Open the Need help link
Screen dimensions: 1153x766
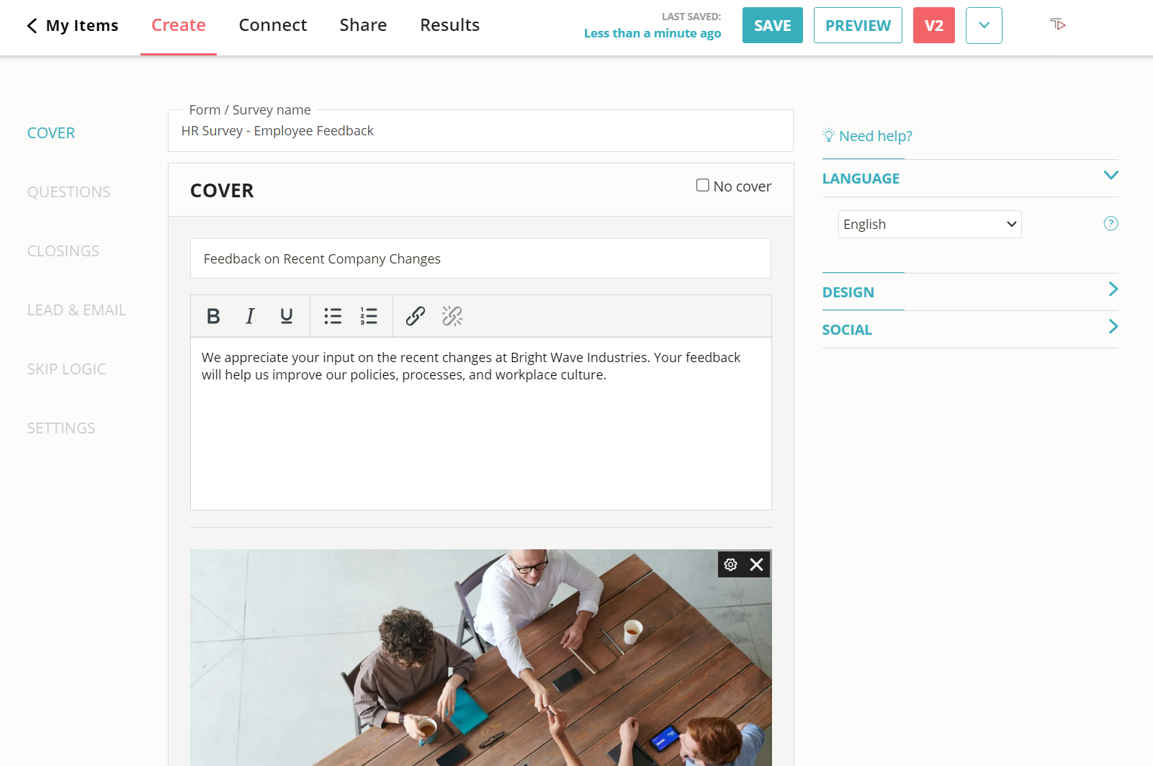(x=875, y=135)
